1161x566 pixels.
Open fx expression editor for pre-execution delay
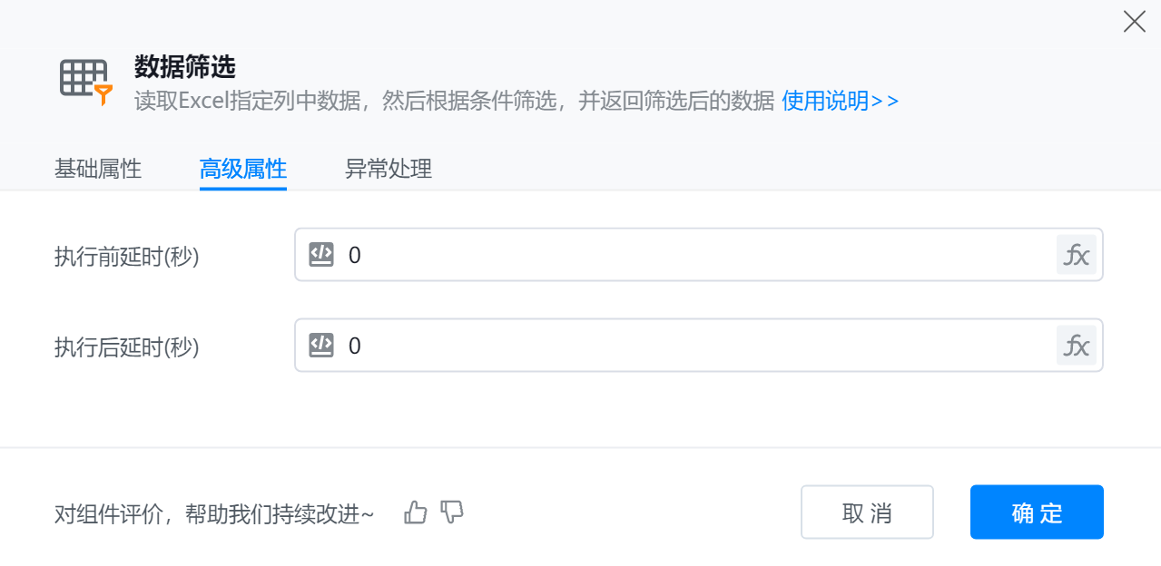(1076, 255)
